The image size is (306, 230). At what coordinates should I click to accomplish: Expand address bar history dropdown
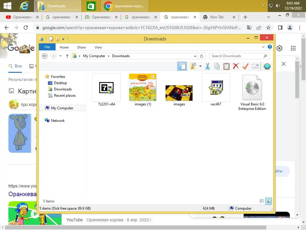(195, 56)
